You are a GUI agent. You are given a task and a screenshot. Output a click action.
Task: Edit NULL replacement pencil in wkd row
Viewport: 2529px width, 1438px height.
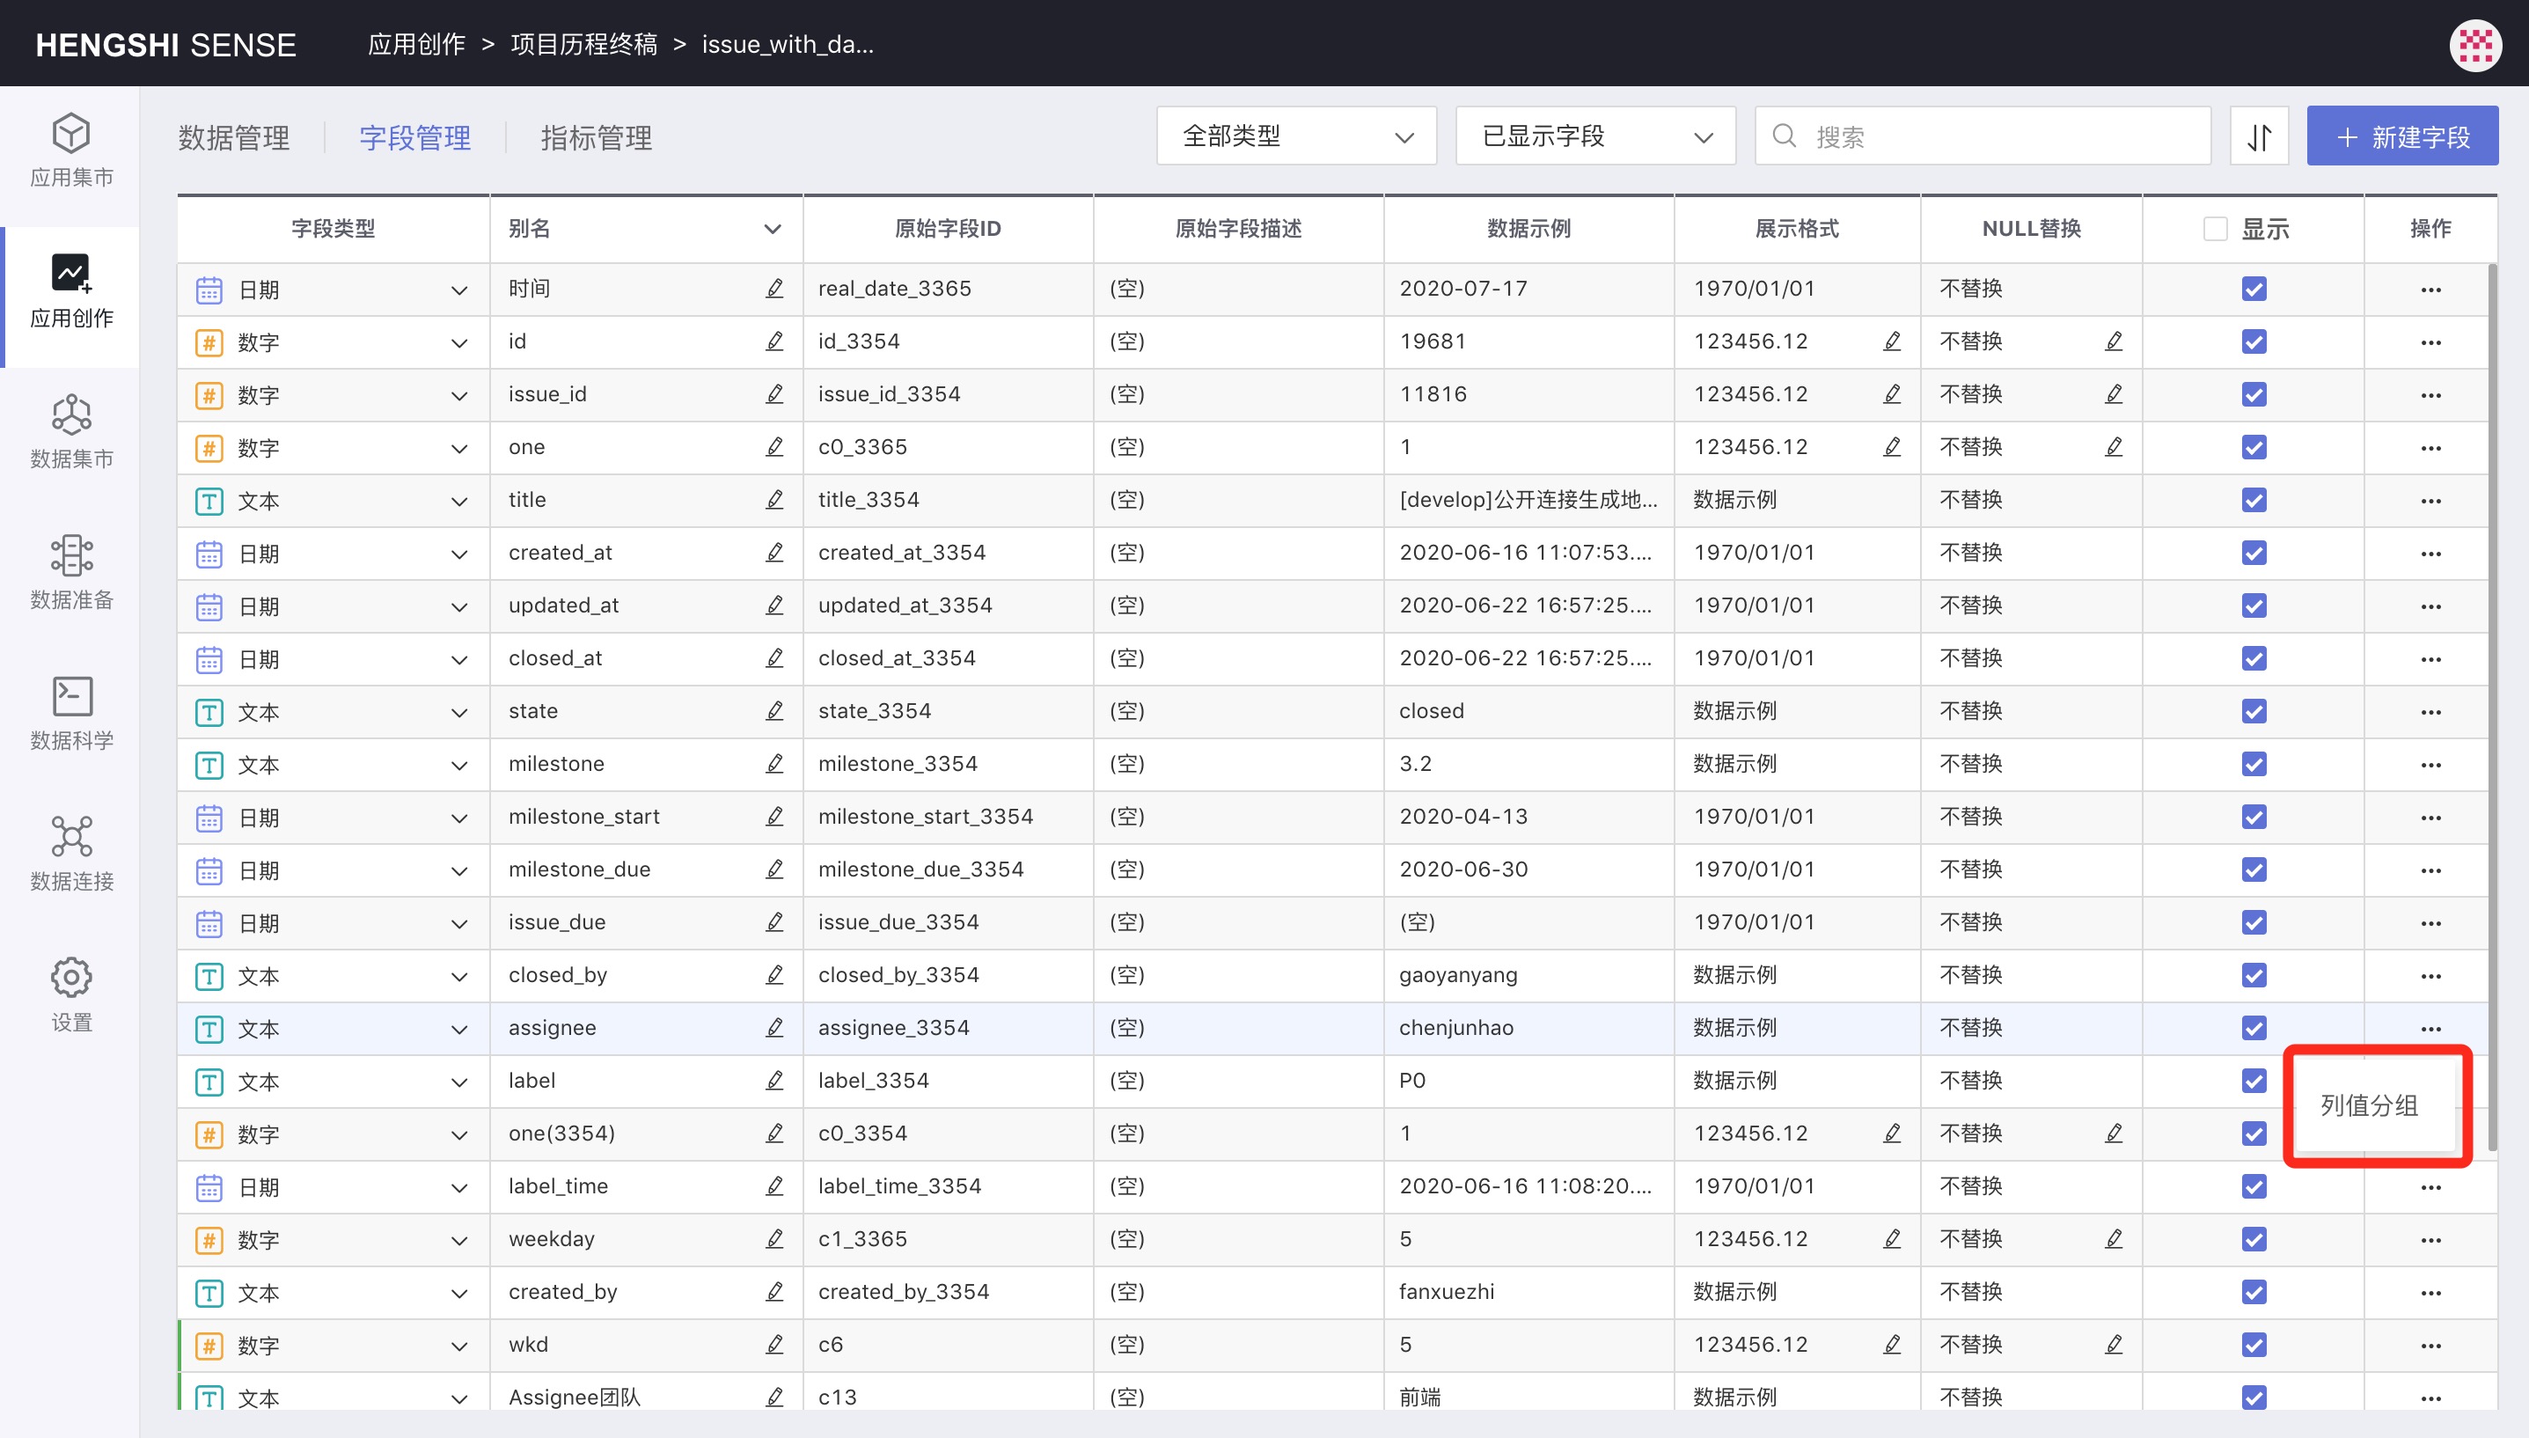(x=2114, y=1344)
